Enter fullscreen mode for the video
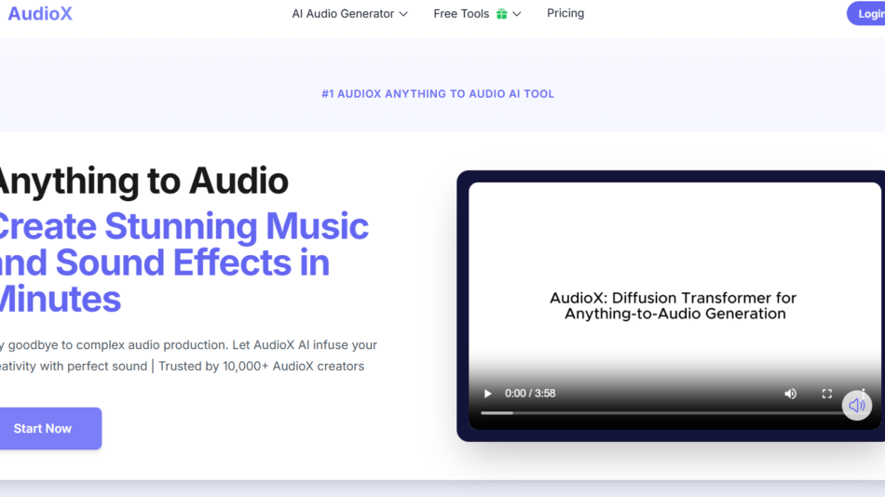The width and height of the screenshot is (885, 497). 827,393
